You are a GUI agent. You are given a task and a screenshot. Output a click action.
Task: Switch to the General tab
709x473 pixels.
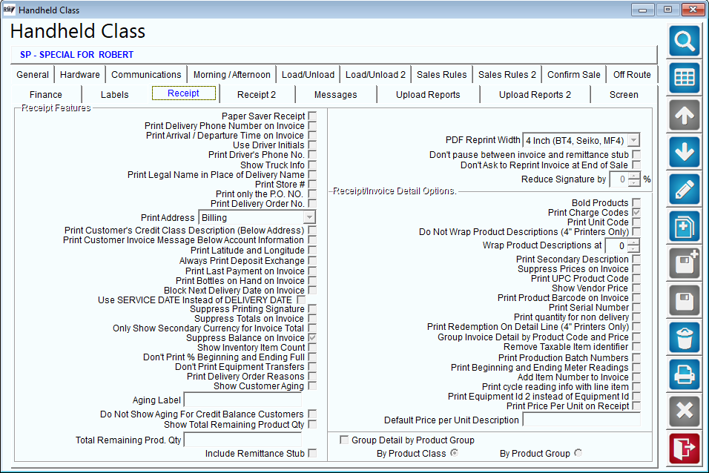[33, 75]
